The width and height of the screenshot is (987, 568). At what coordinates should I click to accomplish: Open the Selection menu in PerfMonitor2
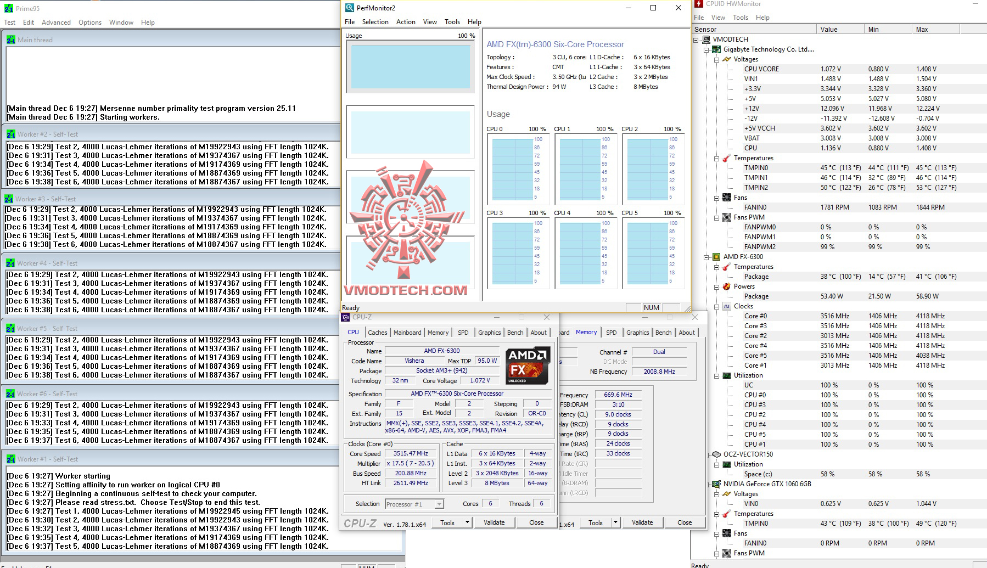click(x=375, y=22)
